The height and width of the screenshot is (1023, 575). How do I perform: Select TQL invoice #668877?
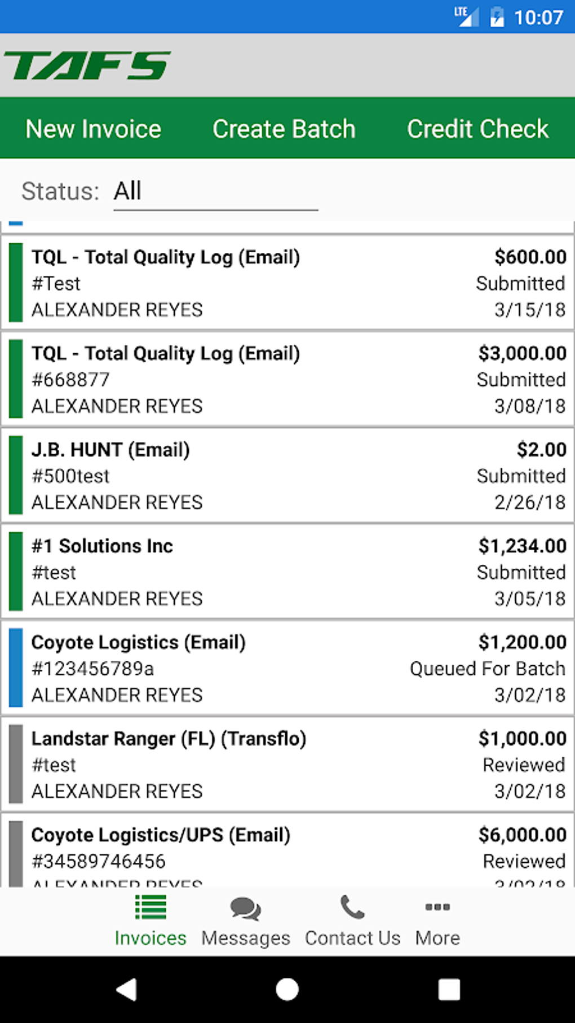pyautogui.click(x=287, y=379)
